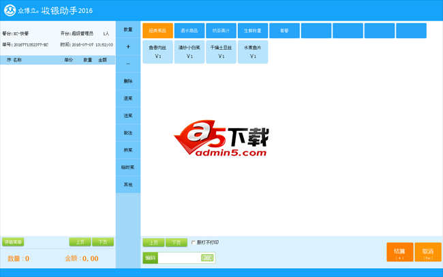
Task: Click the plus quantity button
Action: point(128,47)
